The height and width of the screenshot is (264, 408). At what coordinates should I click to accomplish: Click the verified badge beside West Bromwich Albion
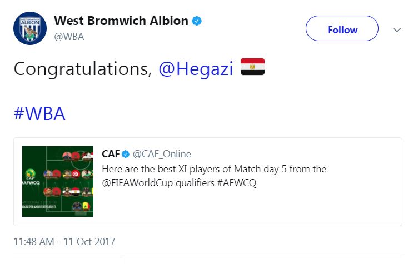click(197, 21)
